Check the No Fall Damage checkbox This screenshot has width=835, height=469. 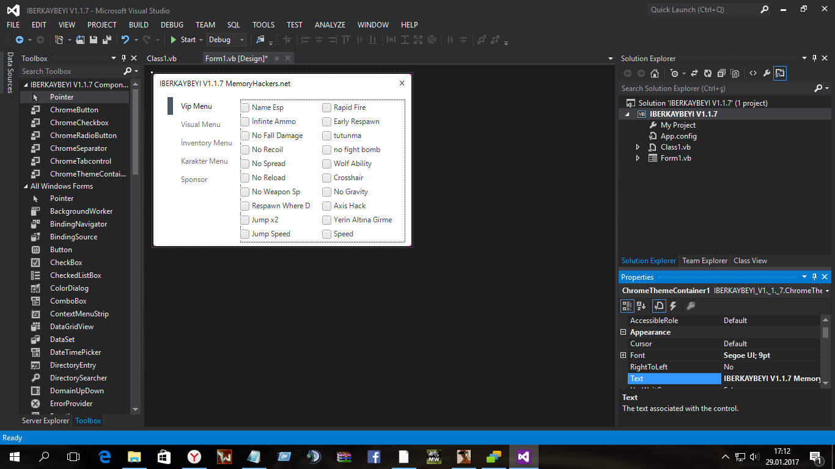point(245,136)
